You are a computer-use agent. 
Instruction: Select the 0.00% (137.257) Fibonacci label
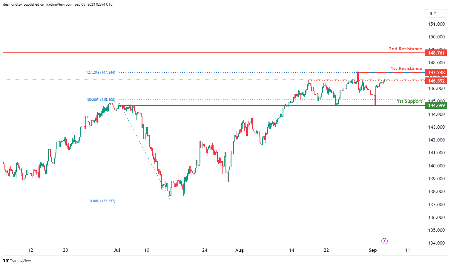[102, 201]
